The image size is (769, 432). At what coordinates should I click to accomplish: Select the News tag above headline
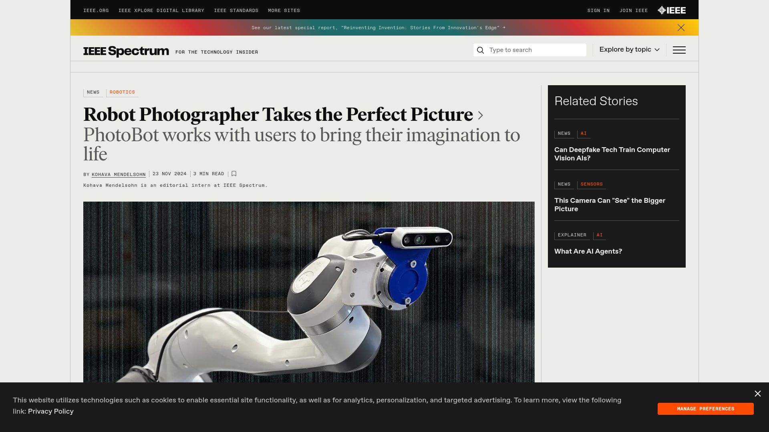click(x=93, y=92)
